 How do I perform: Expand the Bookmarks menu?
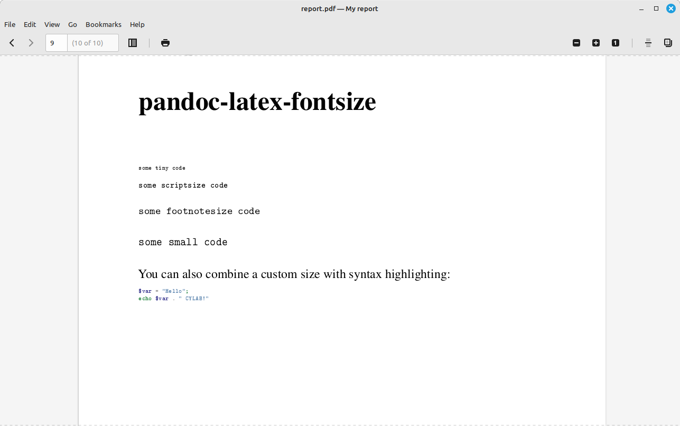tap(104, 24)
